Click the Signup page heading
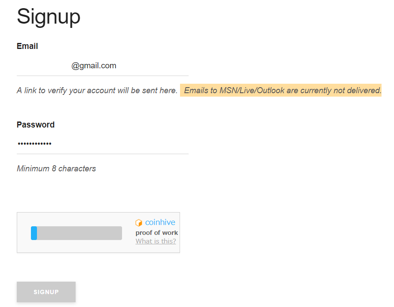394x307 pixels. 49,17
